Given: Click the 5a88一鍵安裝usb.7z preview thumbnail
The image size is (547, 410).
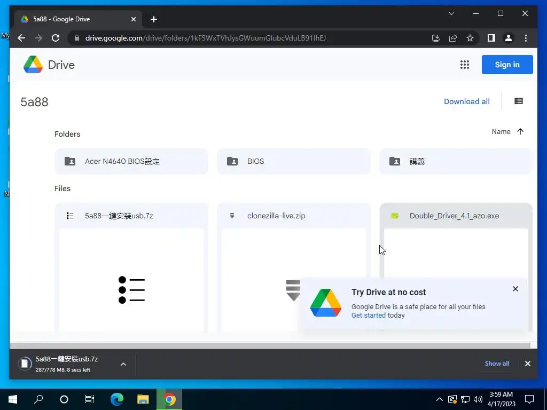Looking at the screenshot, I should click(x=131, y=280).
